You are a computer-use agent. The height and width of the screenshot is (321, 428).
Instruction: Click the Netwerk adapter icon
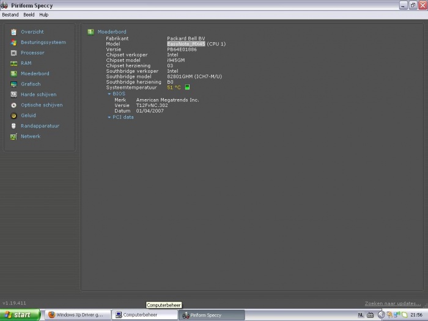coord(13,136)
